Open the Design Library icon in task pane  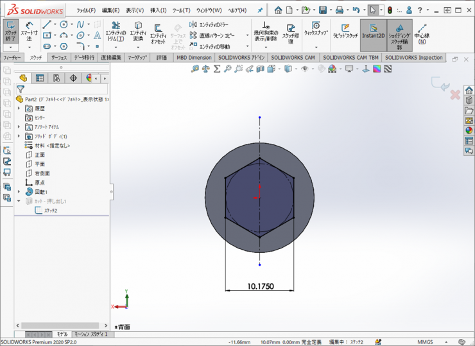pyautogui.click(x=469, y=100)
